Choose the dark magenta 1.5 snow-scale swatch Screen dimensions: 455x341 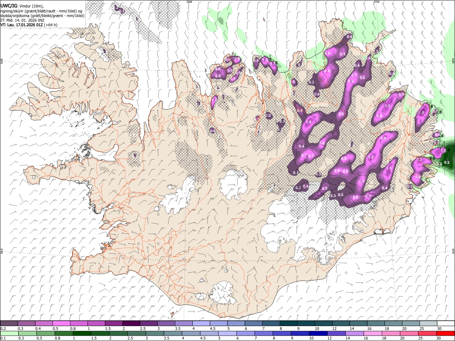pos(113,323)
